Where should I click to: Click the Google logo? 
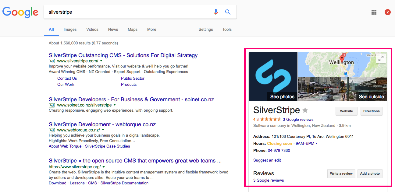coord(20,12)
